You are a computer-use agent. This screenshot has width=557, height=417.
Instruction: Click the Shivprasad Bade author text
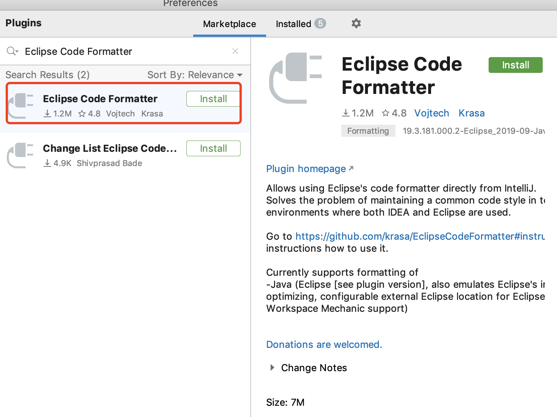[109, 163]
